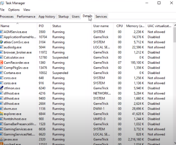
Task: Click the explorer.exe folder icon
Action: tap(2, 114)
